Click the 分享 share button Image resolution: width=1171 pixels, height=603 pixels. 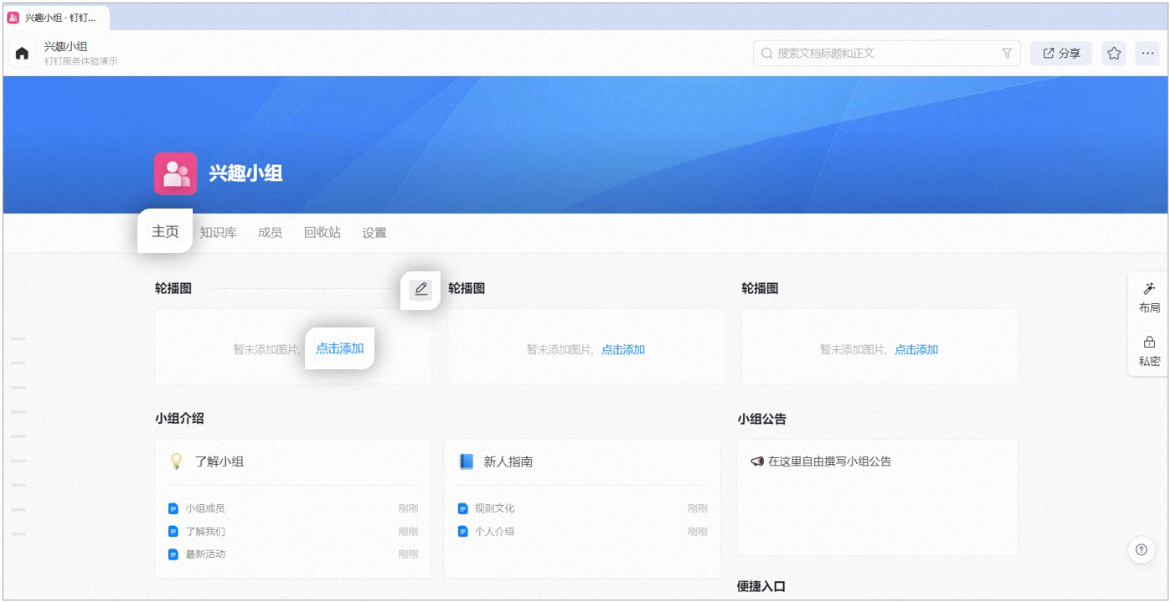[1061, 54]
